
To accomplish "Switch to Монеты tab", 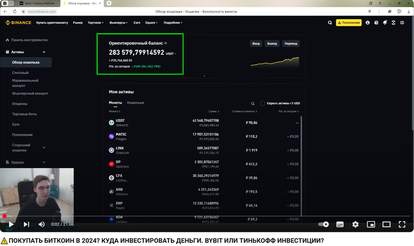I will (x=115, y=103).
